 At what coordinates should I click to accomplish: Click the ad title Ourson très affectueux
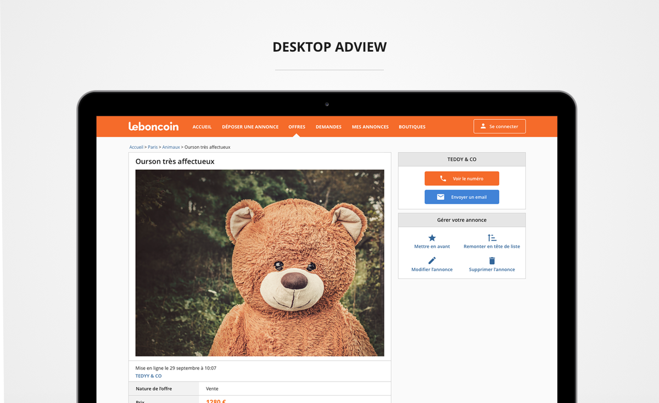click(x=175, y=161)
